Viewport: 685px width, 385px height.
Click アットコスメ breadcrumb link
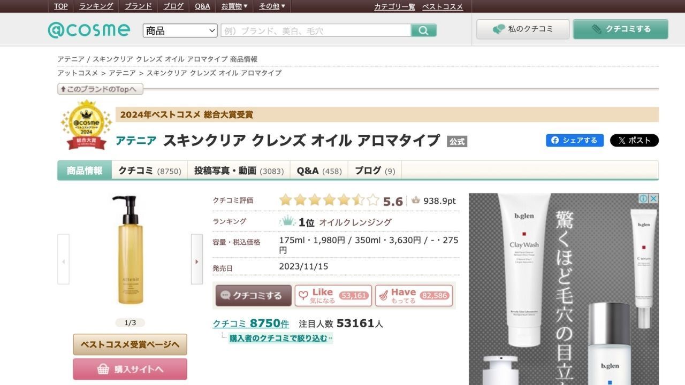pos(78,73)
